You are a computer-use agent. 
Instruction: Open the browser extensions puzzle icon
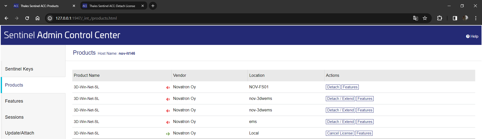pos(440,18)
